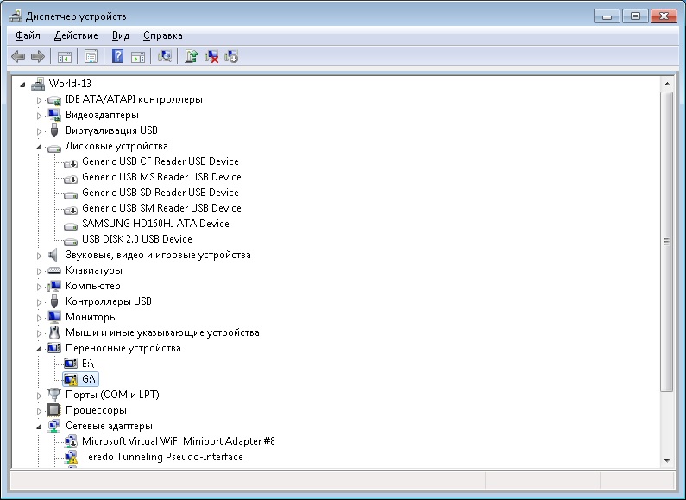Click the IDE ATA/ATAPI controllers icon
This screenshot has width=686, height=500.
click(54, 100)
